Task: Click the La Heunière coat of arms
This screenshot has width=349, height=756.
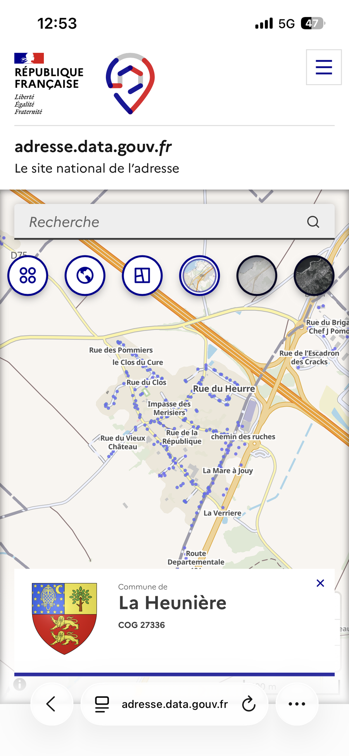Action: (x=64, y=618)
